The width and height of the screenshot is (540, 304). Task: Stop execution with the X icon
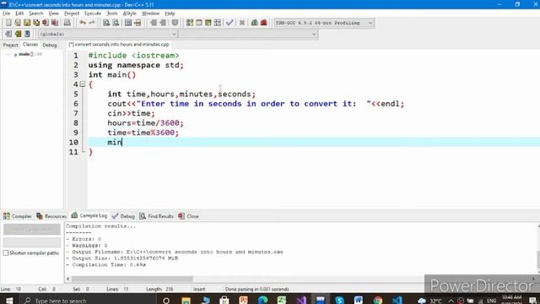pyautogui.click(x=242, y=23)
